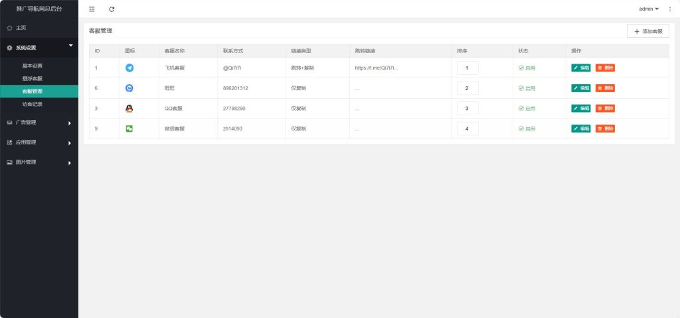
Task: Click the sort order field showing 4
Action: click(467, 129)
